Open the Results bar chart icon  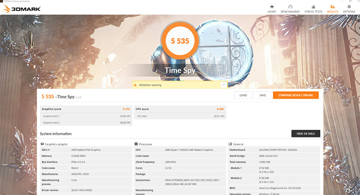(x=333, y=7)
